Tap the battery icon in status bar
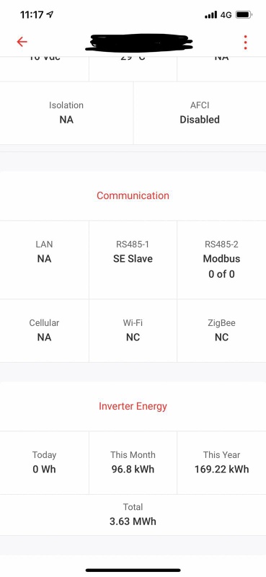This screenshot has height=577, width=266. coord(244,15)
